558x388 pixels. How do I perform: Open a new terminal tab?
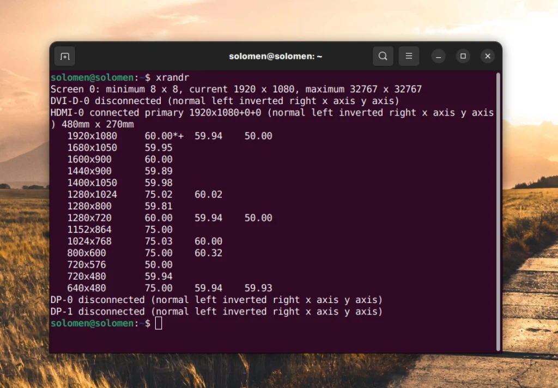[64, 56]
